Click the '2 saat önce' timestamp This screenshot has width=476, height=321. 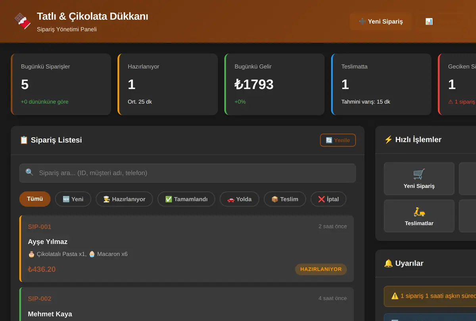coord(332,226)
